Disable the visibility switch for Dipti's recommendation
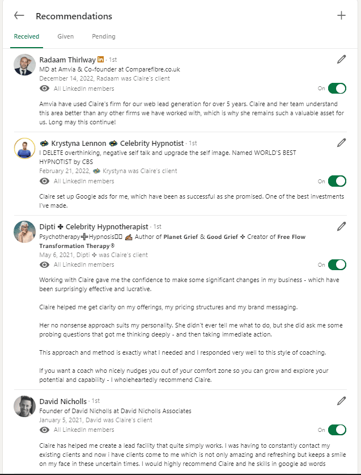The image size is (361, 475). click(337, 264)
